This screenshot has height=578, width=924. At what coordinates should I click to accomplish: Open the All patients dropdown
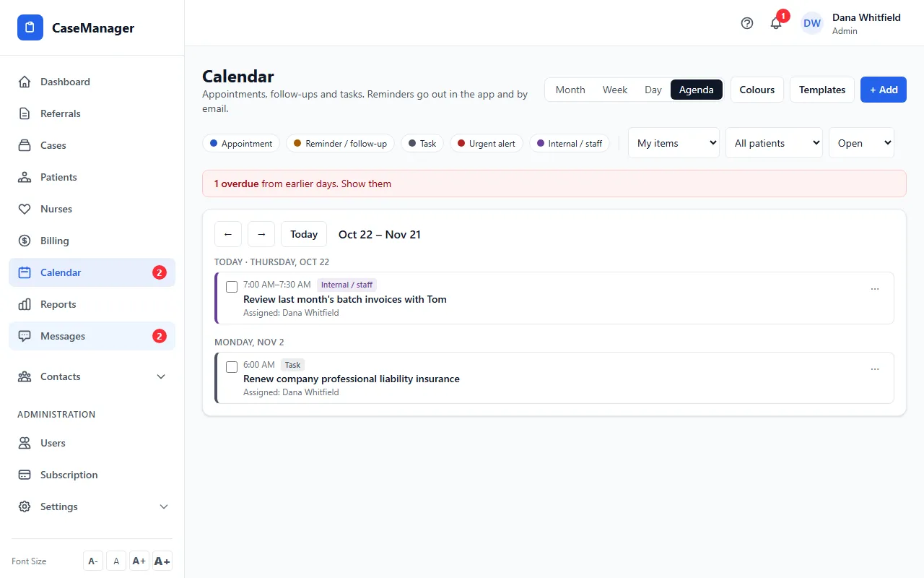[x=774, y=143]
